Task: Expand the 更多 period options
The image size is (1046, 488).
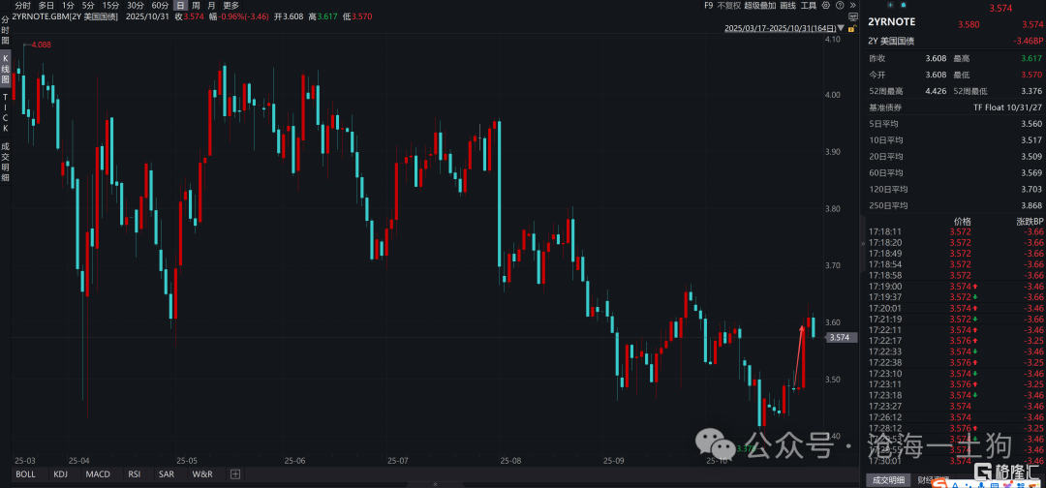Action: click(231, 5)
